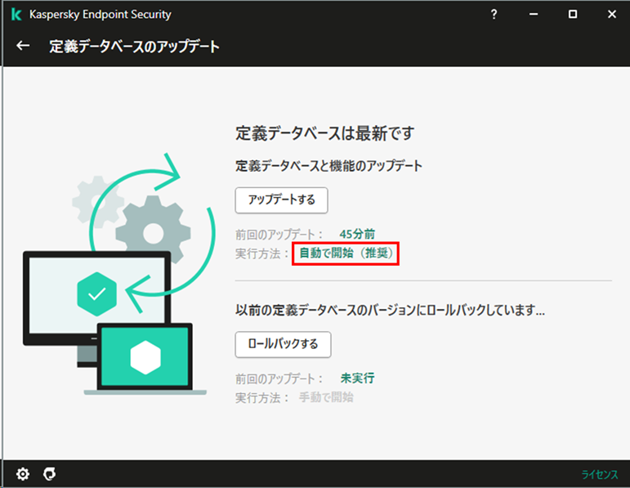
Task: Close the Kaspersky Endpoint Security window
Action: [x=611, y=15]
